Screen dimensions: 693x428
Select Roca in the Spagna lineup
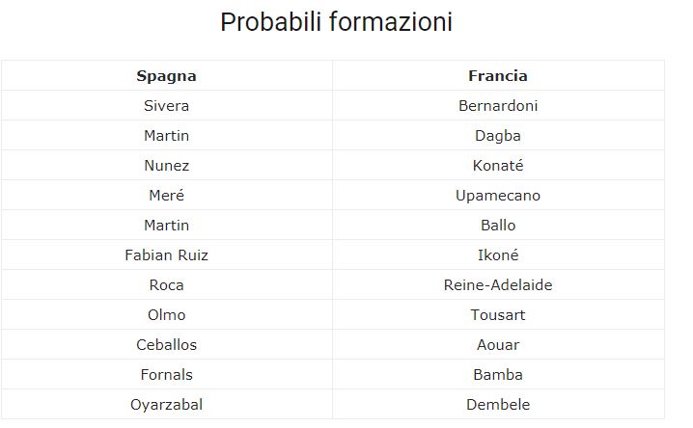166,285
